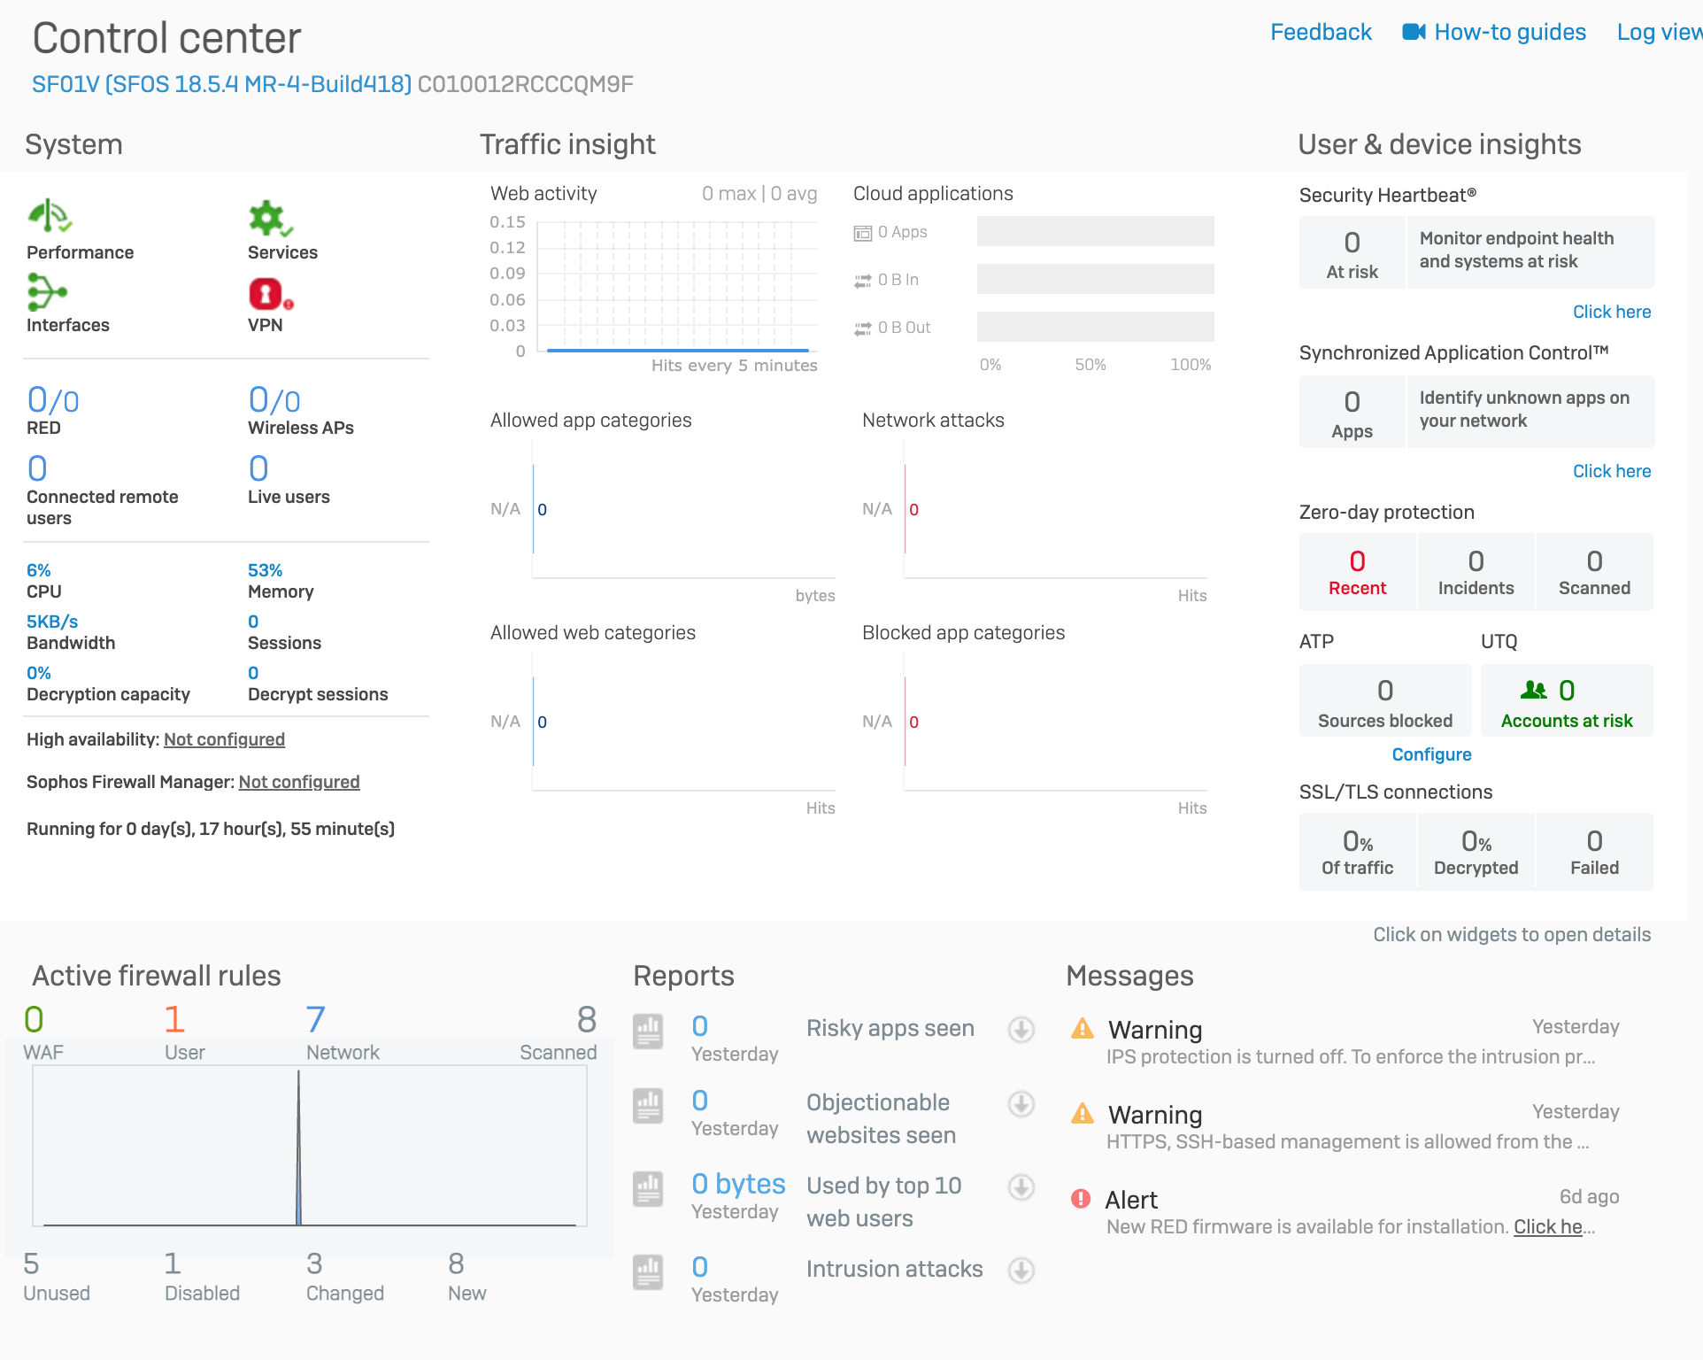Download the Risky apps seen report

tap(1021, 1030)
